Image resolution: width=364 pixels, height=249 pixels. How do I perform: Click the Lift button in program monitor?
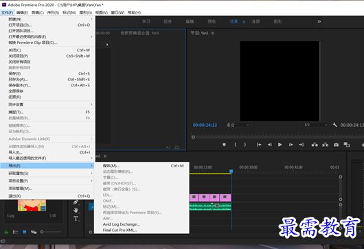pyautogui.click(x=315, y=145)
